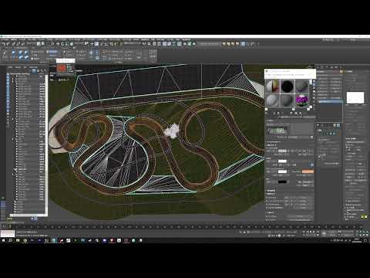Click the Play Animation button

[311, 232]
